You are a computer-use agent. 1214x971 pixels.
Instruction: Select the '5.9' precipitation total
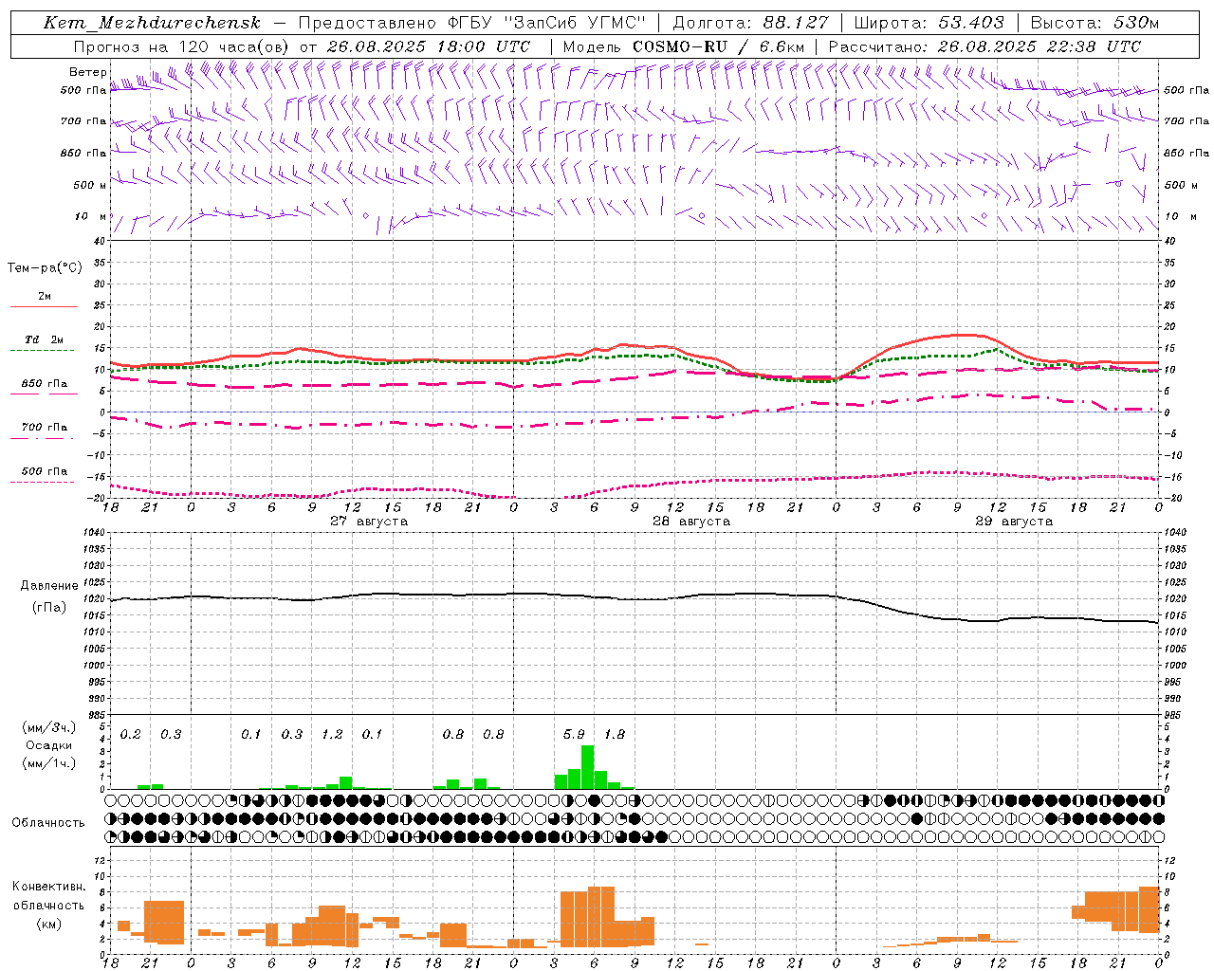coord(574,735)
